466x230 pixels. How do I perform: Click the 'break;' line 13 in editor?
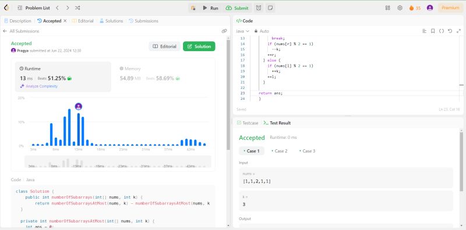(278, 38)
